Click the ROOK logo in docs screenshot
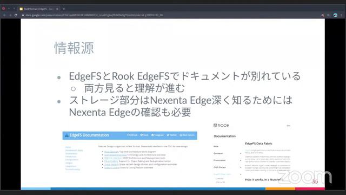Image resolution: width=346 pixels, height=195 pixels. tap(221, 125)
